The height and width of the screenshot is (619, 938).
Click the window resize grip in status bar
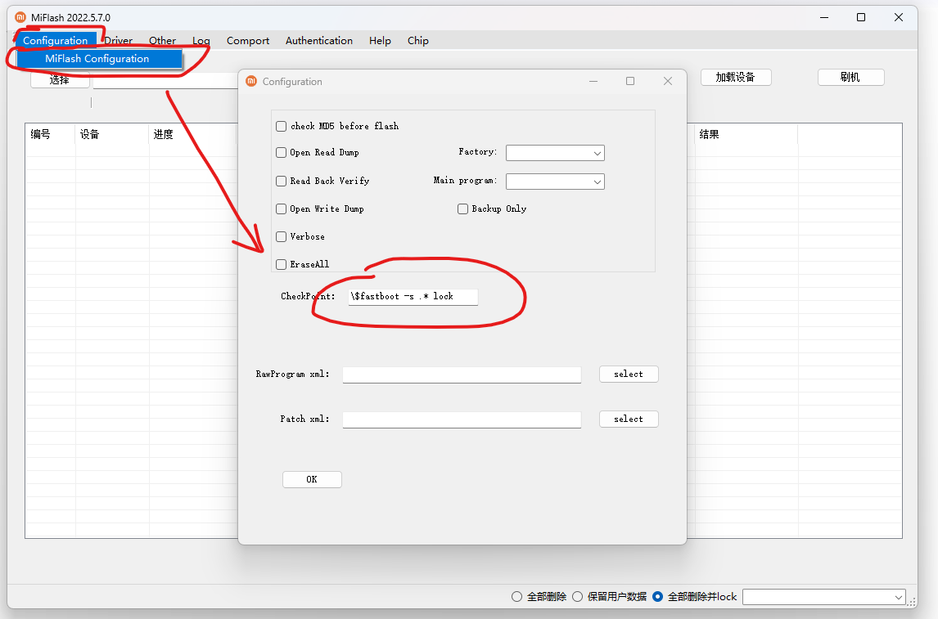[913, 603]
